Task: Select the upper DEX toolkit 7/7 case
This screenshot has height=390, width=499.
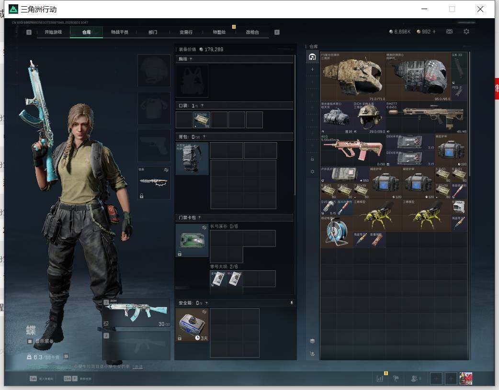Action: [x=410, y=142]
